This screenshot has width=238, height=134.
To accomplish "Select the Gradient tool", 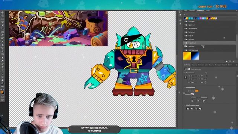I will (3, 54).
